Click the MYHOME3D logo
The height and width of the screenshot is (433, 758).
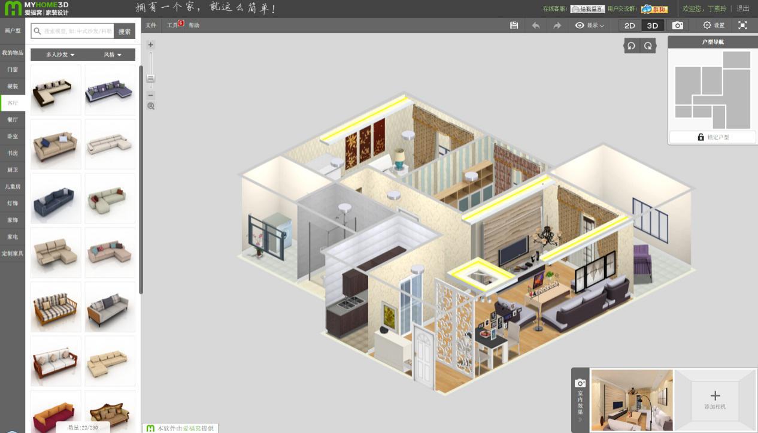click(35, 8)
